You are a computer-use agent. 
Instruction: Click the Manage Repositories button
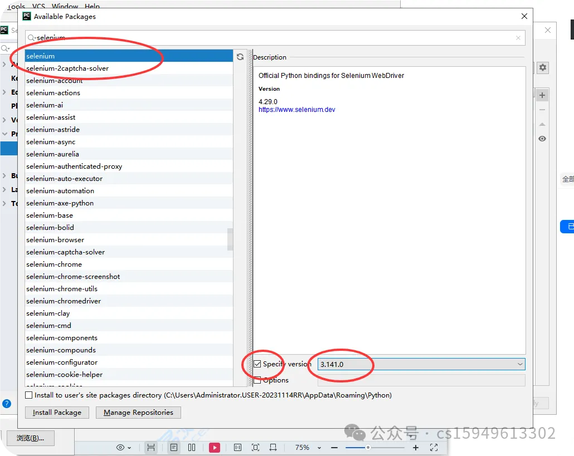tap(138, 413)
